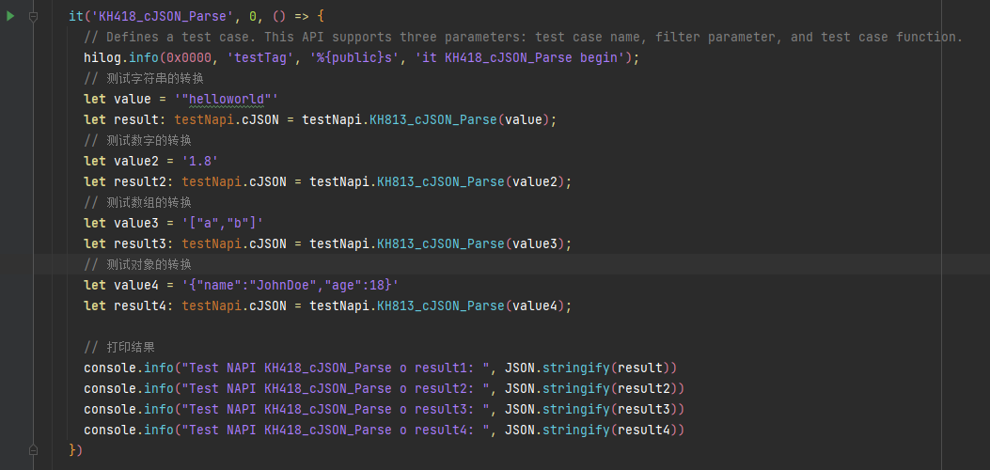The height and width of the screenshot is (470, 990).
Task: Click the 'o result1: ' log message string
Action: [336, 368]
